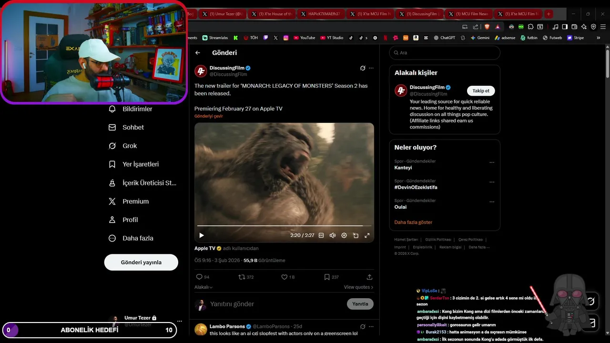This screenshot has height=343, width=610.
Task: Open video settings gear
Action: 344,235
